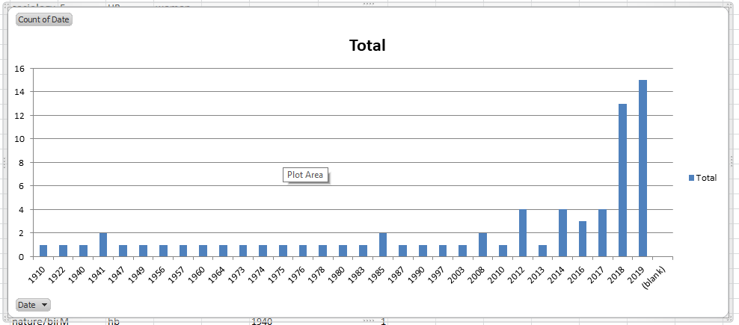Click the right edge chart resize handle
This screenshot has height=325, width=739.
[732, 162]
